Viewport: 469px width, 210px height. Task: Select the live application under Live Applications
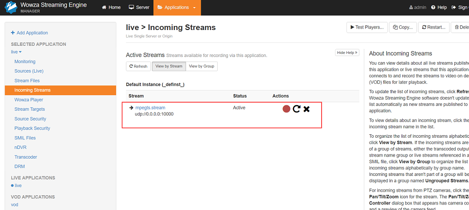(x=18, y=186)
